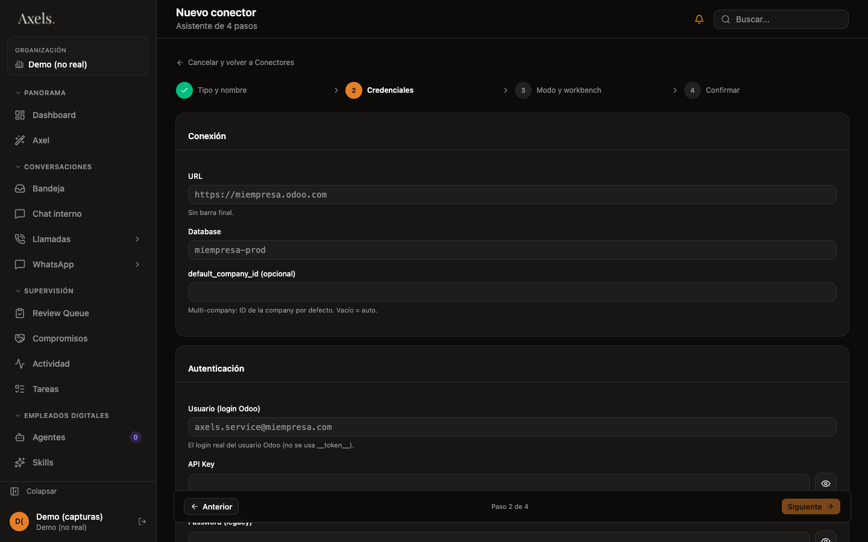Click the Bandeja inbox icon
The height and width of the screenshot is (542, 868).
(x=20, y=188)
